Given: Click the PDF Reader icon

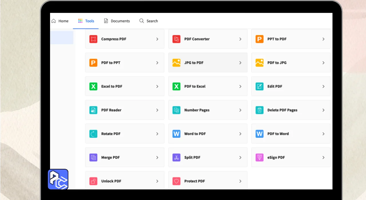Looking at the screenshot, I should (93, 110).
